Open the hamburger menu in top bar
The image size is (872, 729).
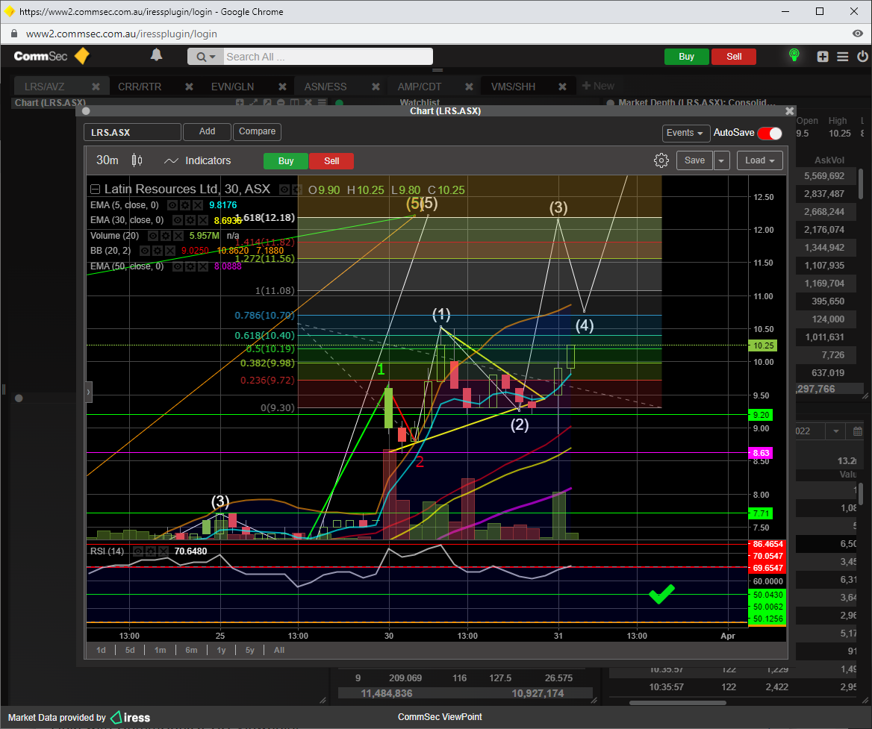coord(843,57)
